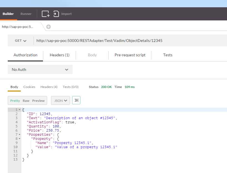Image resolution: width=227 pixels, height=173 pixels.
Task: Switch to the Builder tab
Action: pos(8,14)
